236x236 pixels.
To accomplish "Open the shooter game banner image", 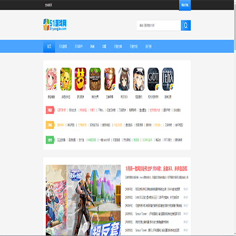I will (94, 200).
